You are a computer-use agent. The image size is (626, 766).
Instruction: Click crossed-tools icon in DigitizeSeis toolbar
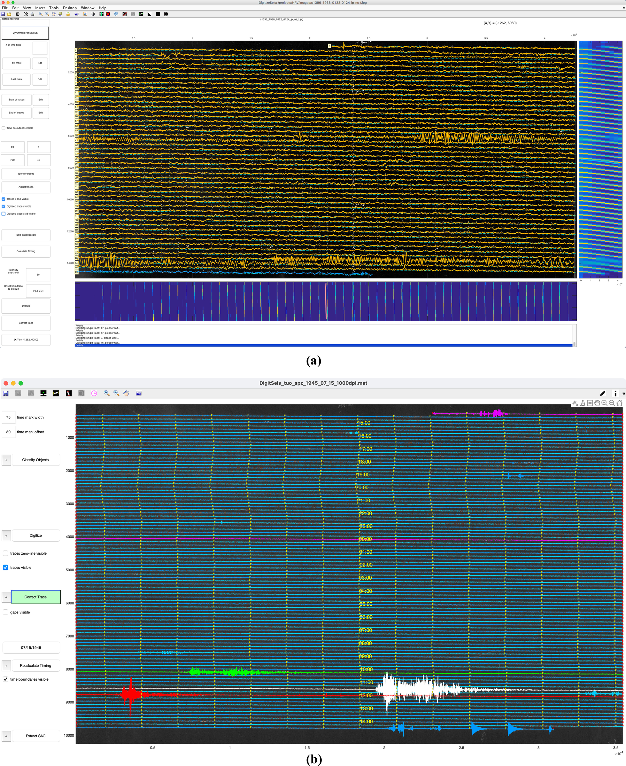click(x=26, y=14)
